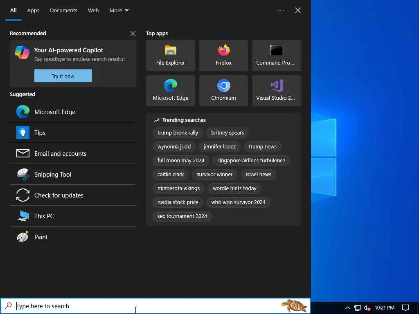Open Visual Studio tile
The image size is (419, 314).
277,91
